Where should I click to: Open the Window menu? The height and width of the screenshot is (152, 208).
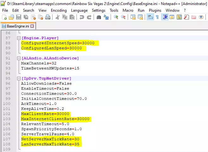(x=173, y=10)
